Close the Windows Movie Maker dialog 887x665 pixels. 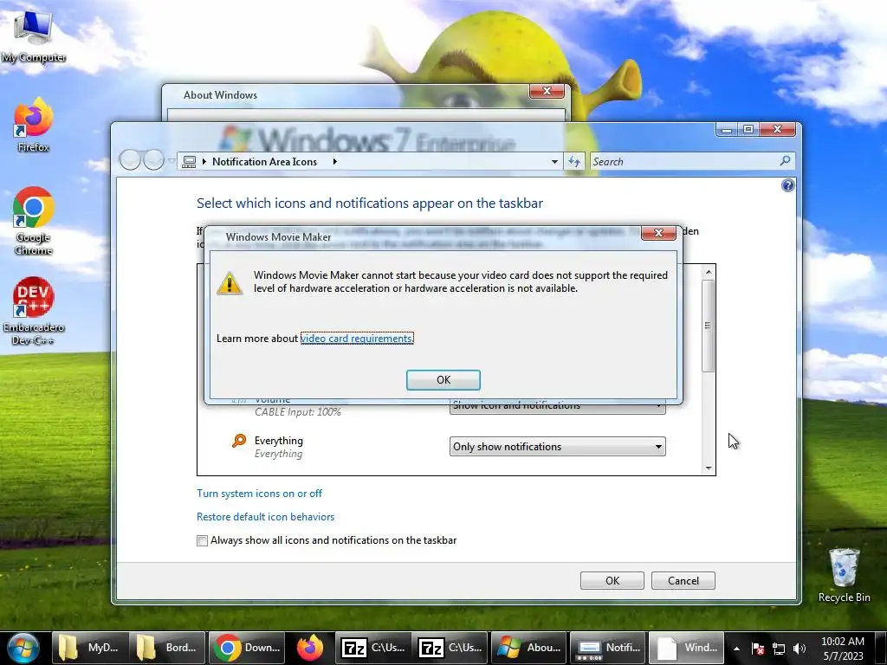pos(658,233)
